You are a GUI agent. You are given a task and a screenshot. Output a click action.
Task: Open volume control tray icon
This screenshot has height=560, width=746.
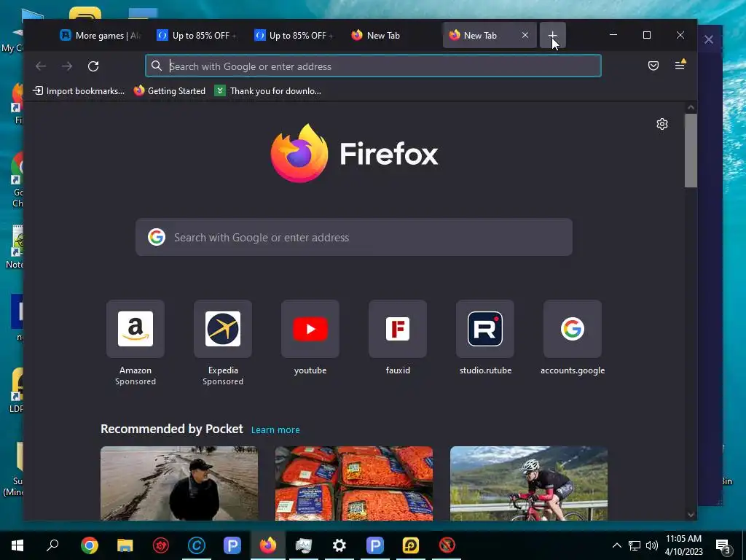(x=652, y=545)
